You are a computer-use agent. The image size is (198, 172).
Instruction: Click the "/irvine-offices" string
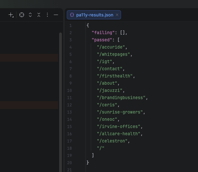point(119,126)
